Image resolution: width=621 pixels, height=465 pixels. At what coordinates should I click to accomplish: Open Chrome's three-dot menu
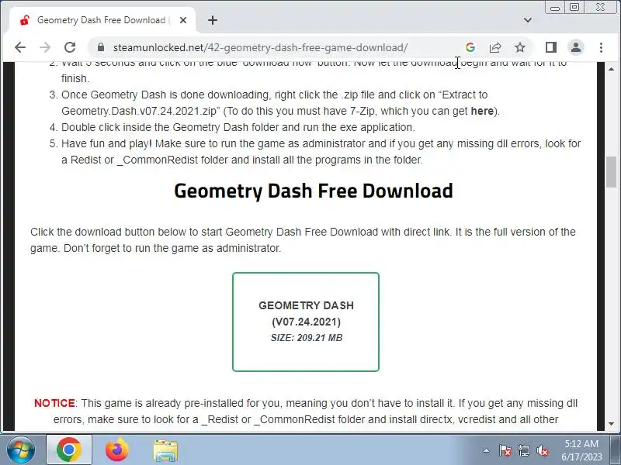tap(601, 47)
